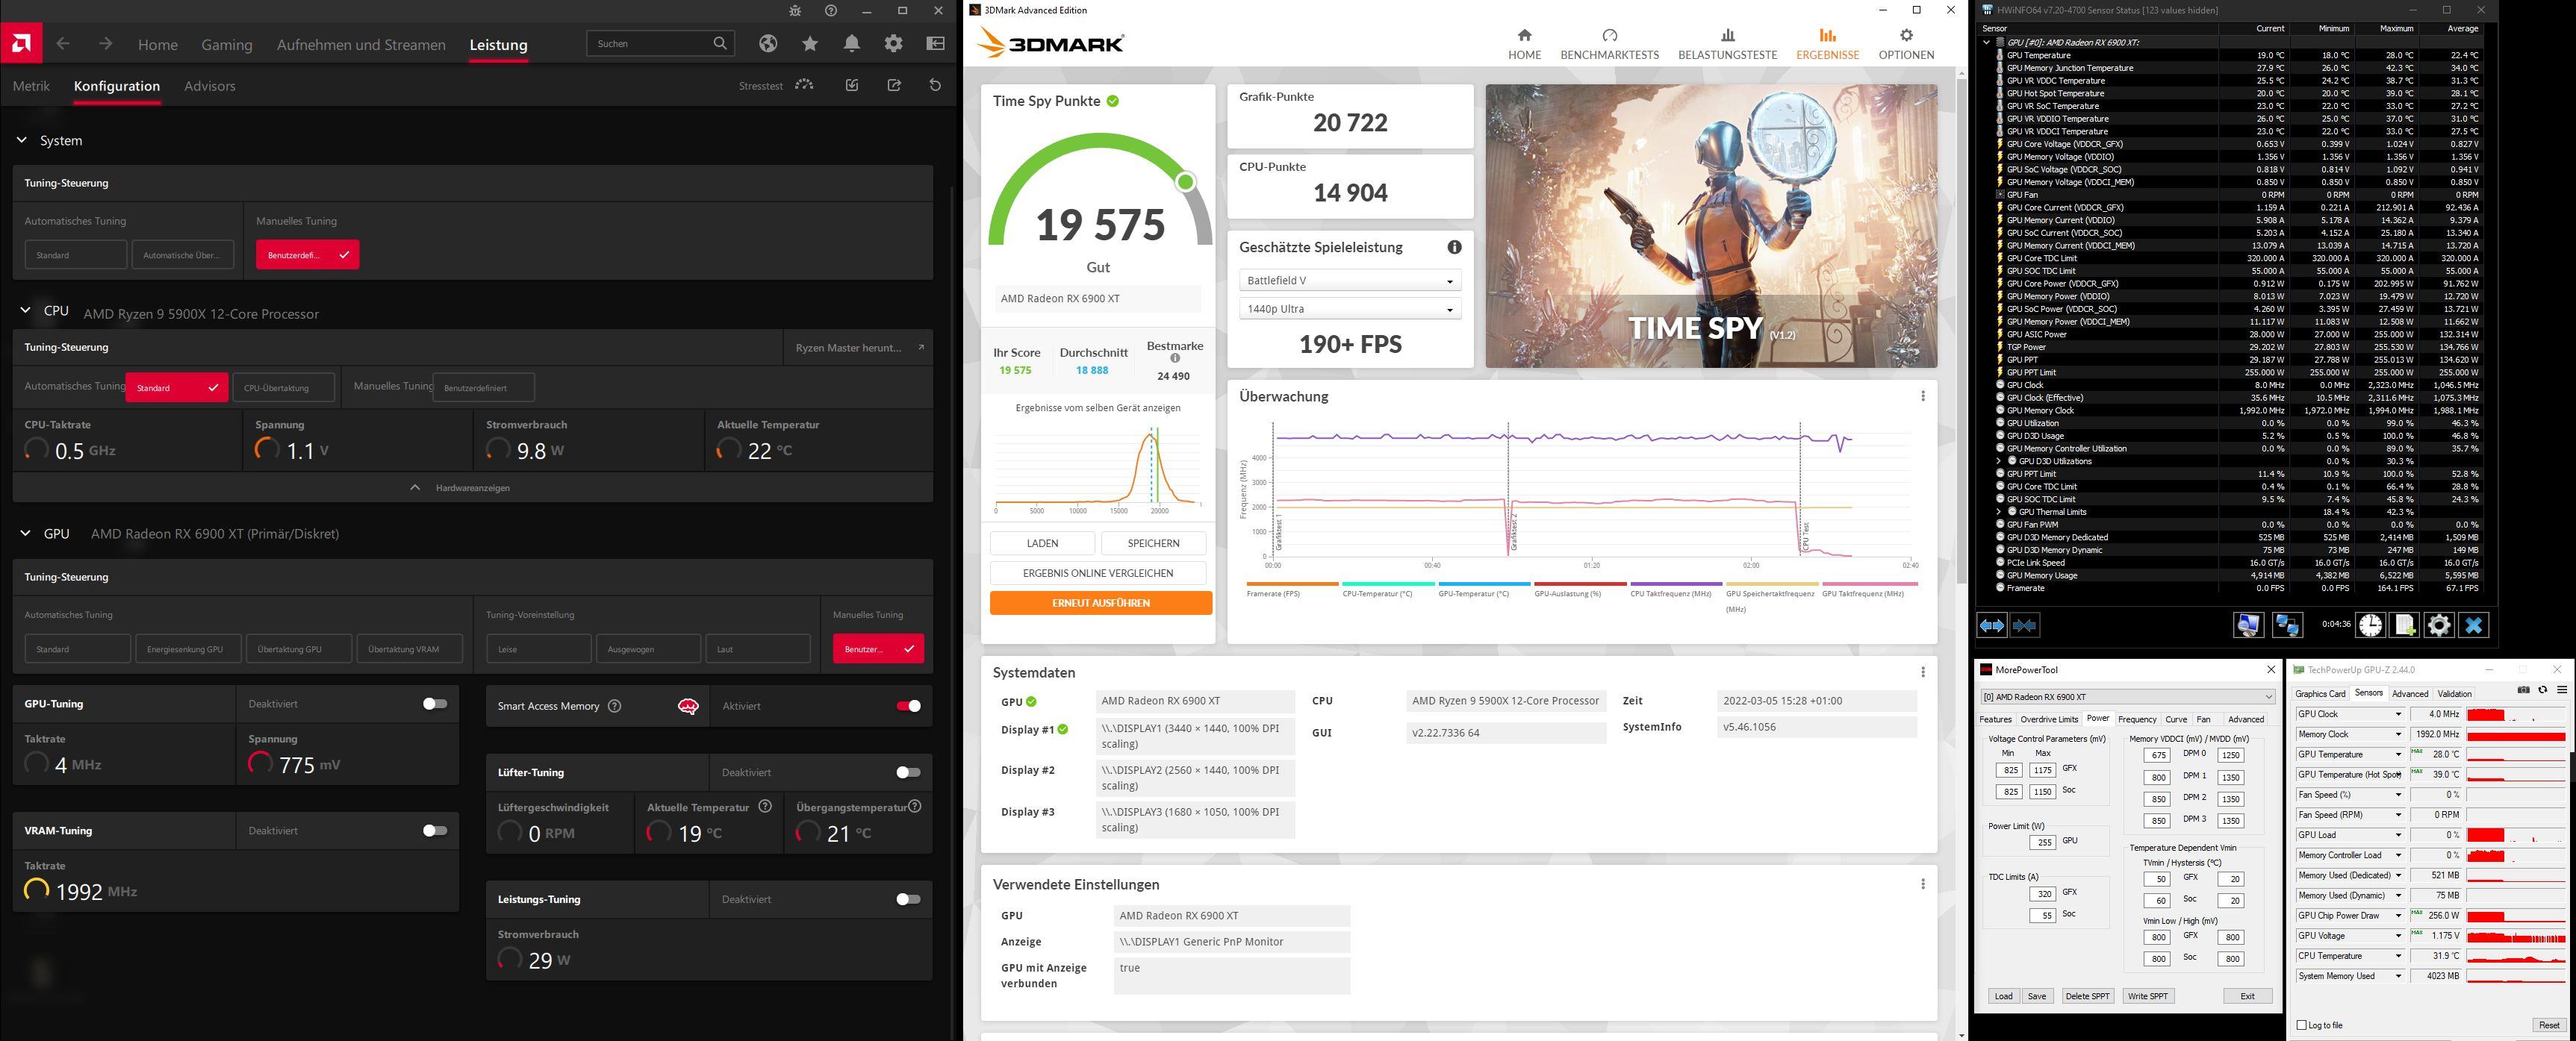Click ERGEBNIS ONLINE VERGLEICHEN button
Viewport: 2576px width, 1041px height.
click(x=1098, y=573)
